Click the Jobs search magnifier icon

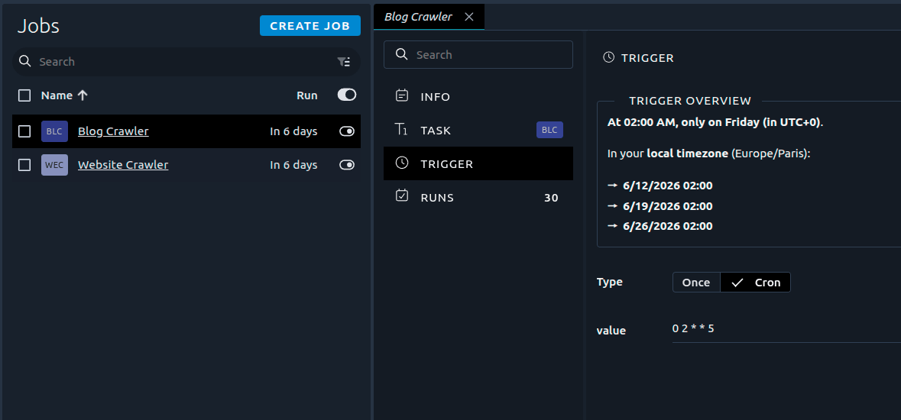tap(24, 62)
